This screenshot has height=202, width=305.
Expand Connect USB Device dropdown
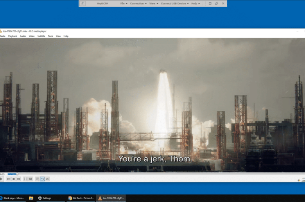pyautogui.click(x=175, y=4)
